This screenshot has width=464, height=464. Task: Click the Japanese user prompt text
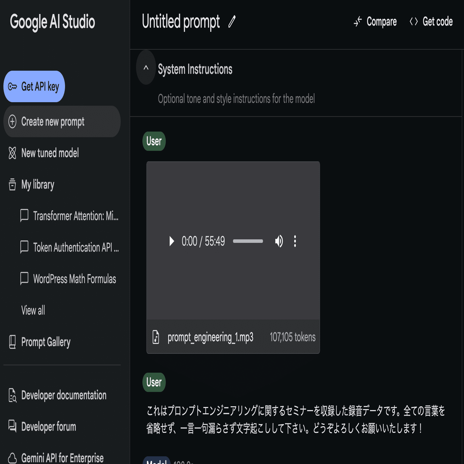tap(296, 419)
